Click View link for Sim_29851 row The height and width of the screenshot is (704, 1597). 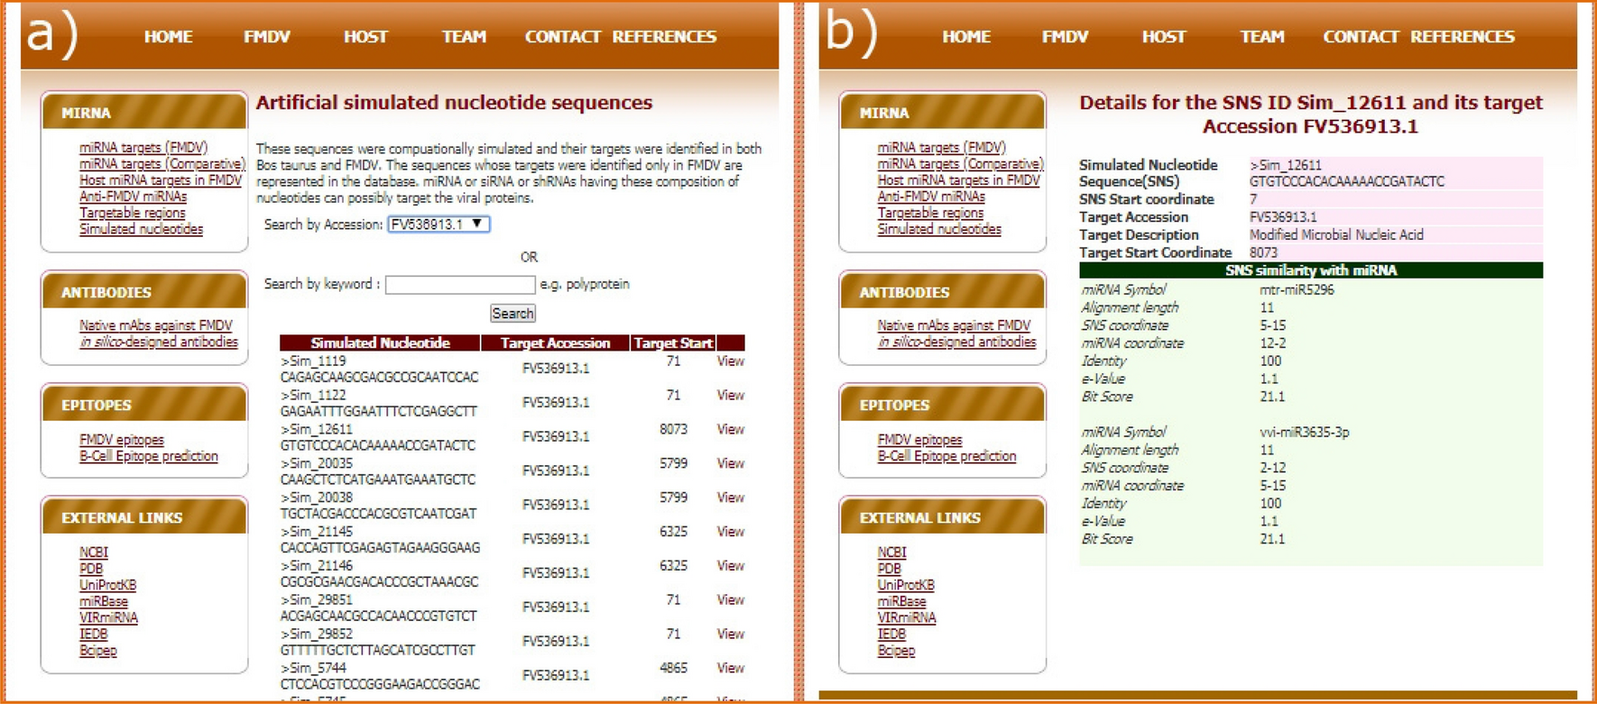pos(731,600)
